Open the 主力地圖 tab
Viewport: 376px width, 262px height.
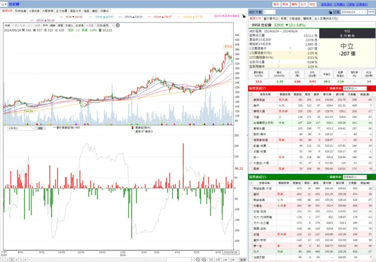(61, 11)
